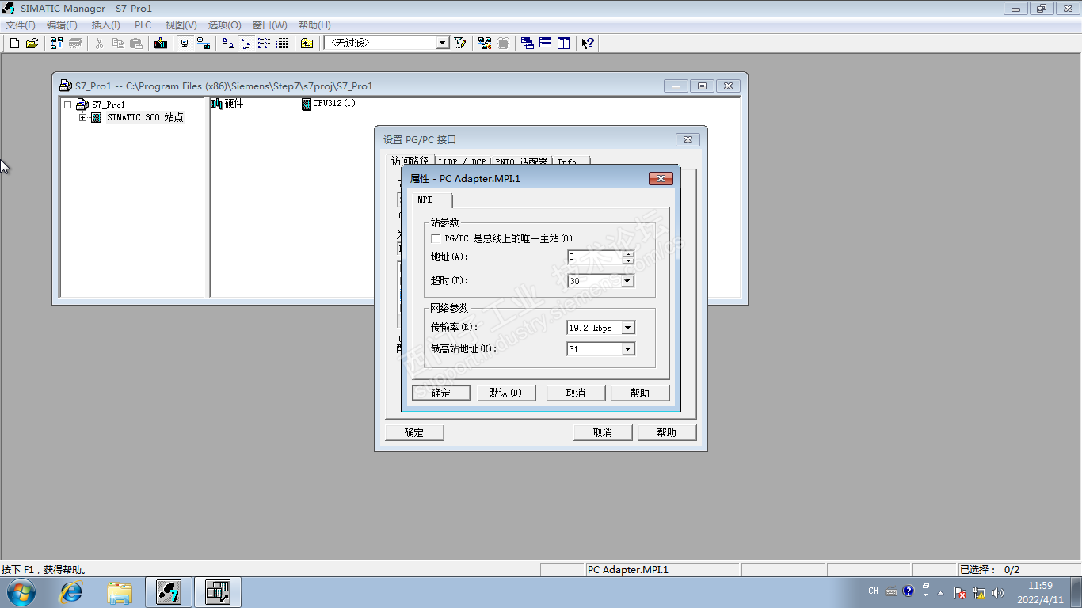Click the New project toolbar icon
The width and height of the screenshot is (1082, 608).
[14, 44]
